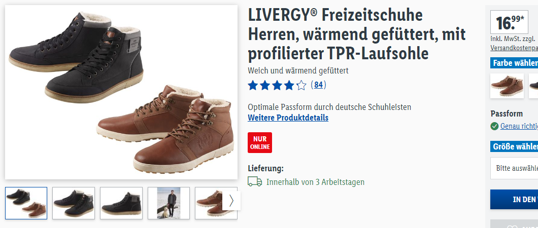Click the delivery truck icon
This screenshot has width=538, height=228.
point(255,182)
